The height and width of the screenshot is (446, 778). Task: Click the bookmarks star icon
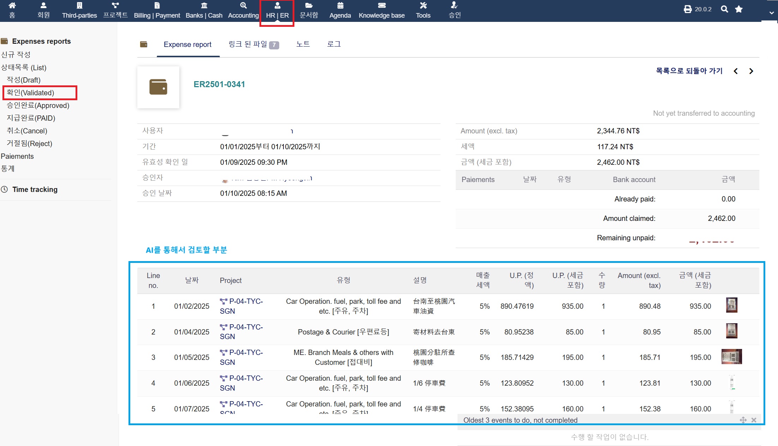click(x=739, y=9)
